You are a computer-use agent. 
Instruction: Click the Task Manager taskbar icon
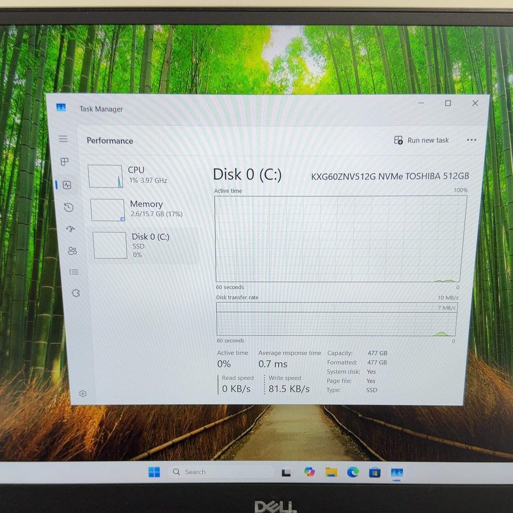(397, 473)
